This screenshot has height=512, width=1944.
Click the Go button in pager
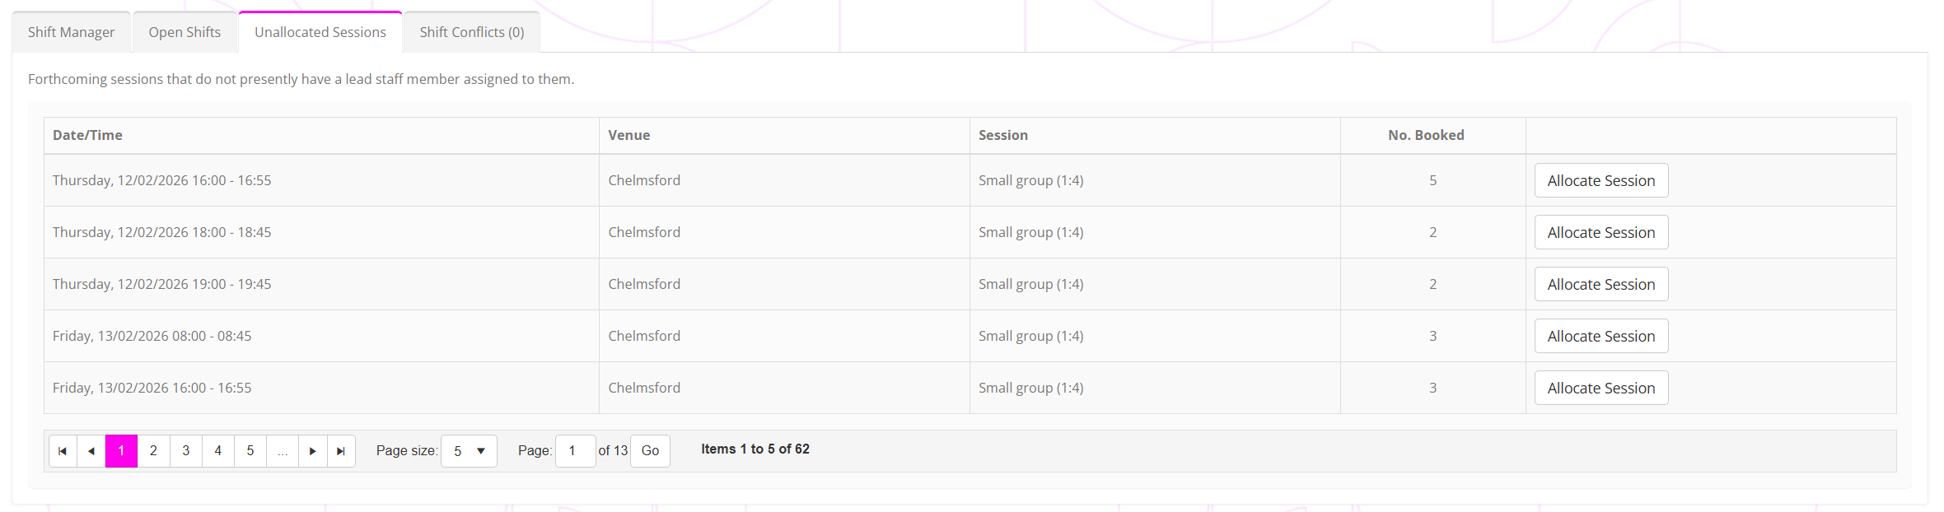point(650,451)
